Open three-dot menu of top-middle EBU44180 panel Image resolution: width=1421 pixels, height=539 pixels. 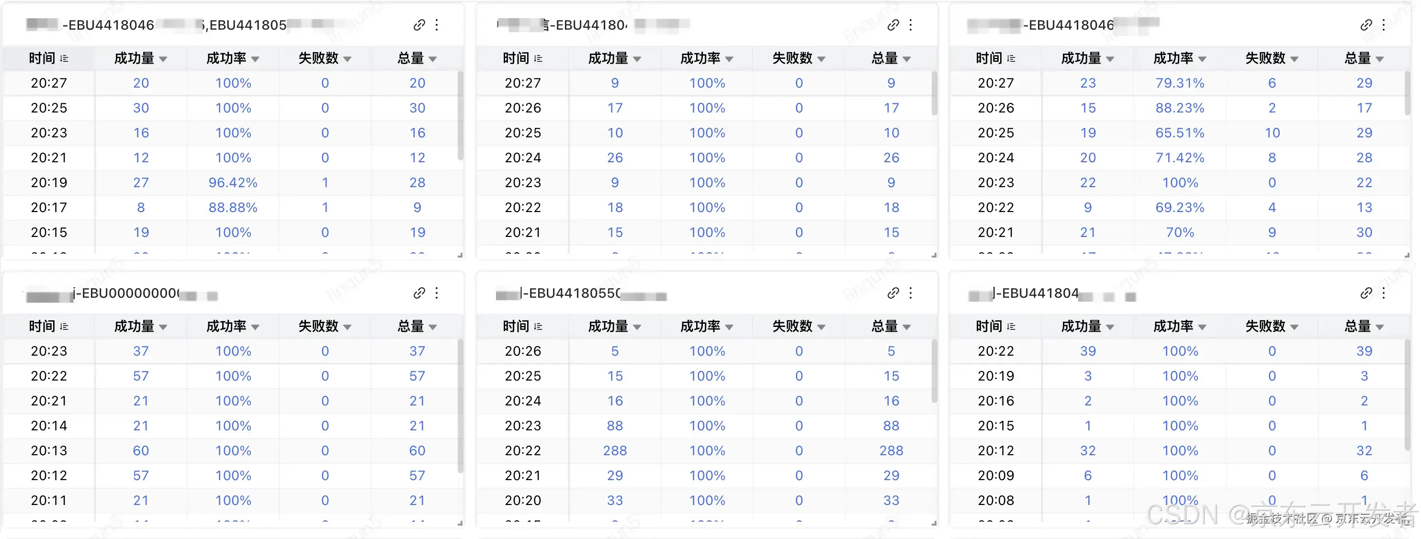(x=911, y=25)
